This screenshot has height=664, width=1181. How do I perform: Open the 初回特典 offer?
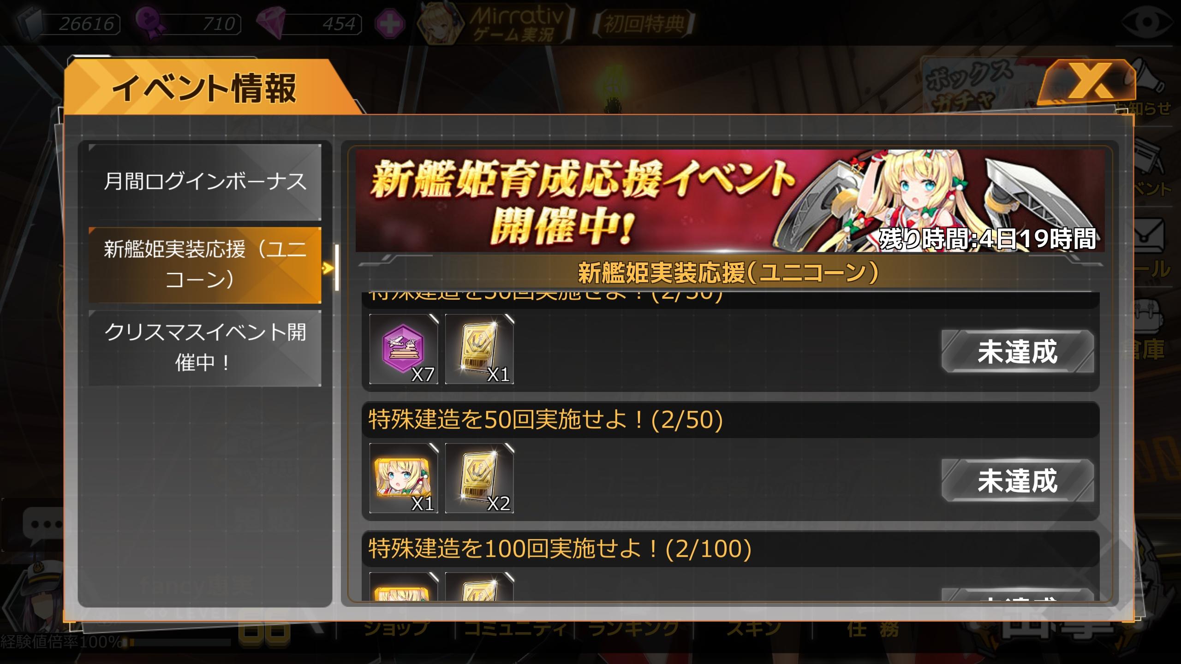[644, 24]
